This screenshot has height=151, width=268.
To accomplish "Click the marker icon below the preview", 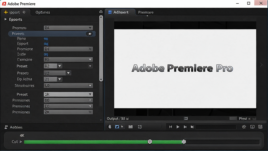I will [110, 127].
